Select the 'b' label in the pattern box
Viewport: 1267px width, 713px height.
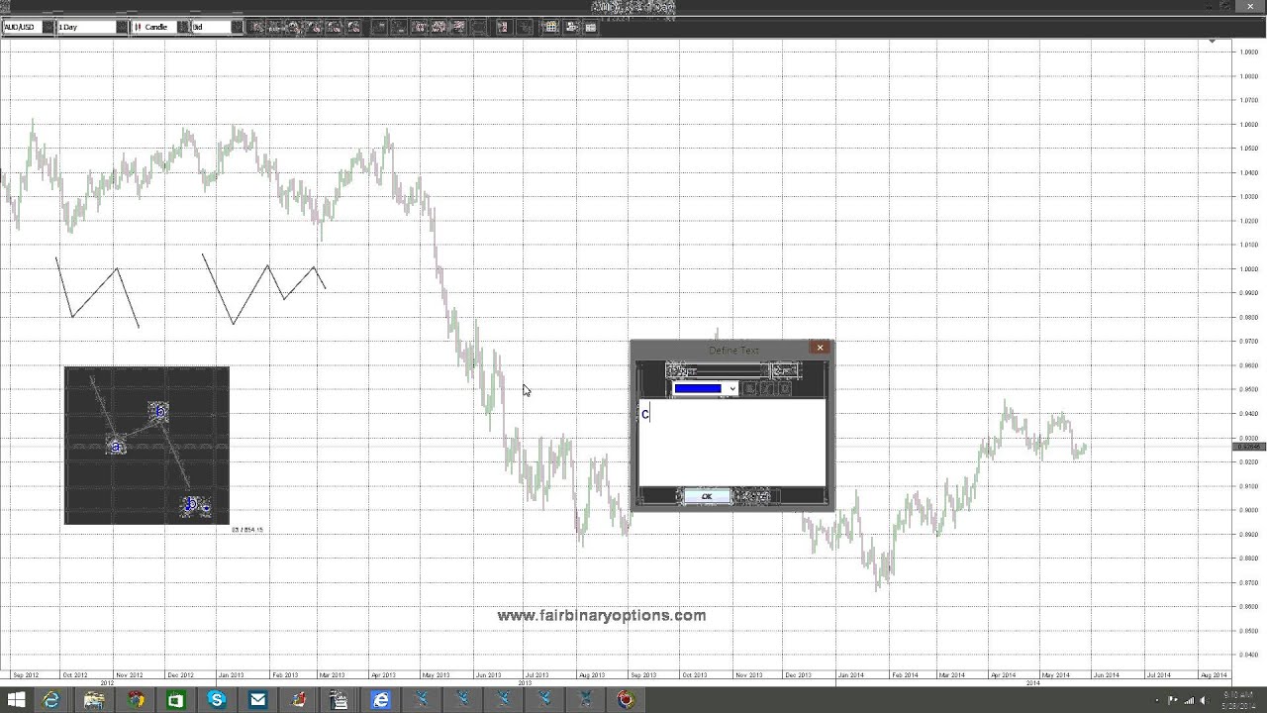[159, 411]
